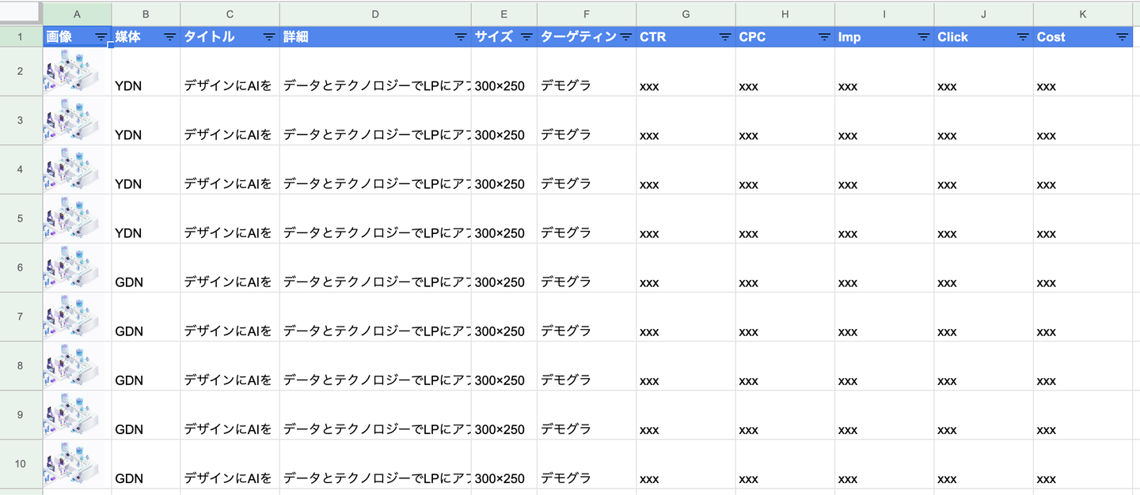Click the image thumbnail in row 7
The image size is (1140, 495).
point(74,317)
